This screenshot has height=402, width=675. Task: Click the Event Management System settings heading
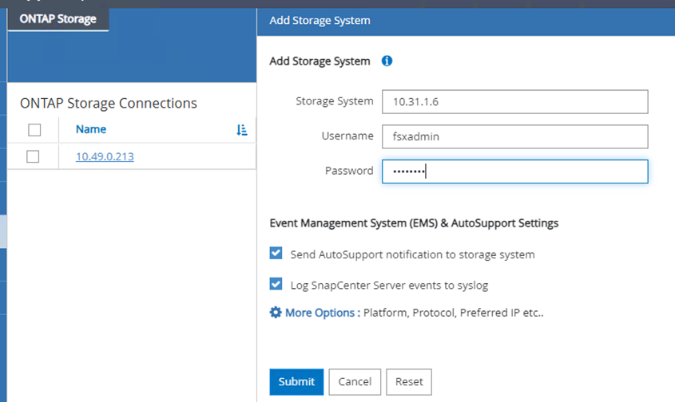[x=414, y=223]
